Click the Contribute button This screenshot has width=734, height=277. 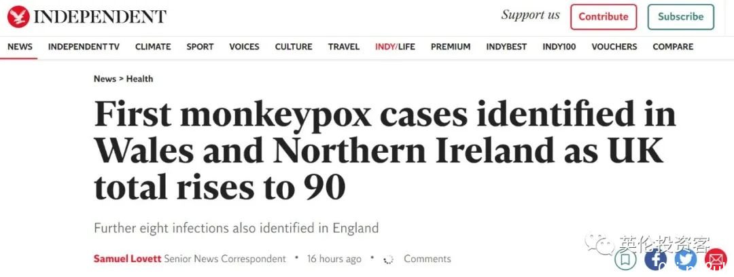[604, 17]
